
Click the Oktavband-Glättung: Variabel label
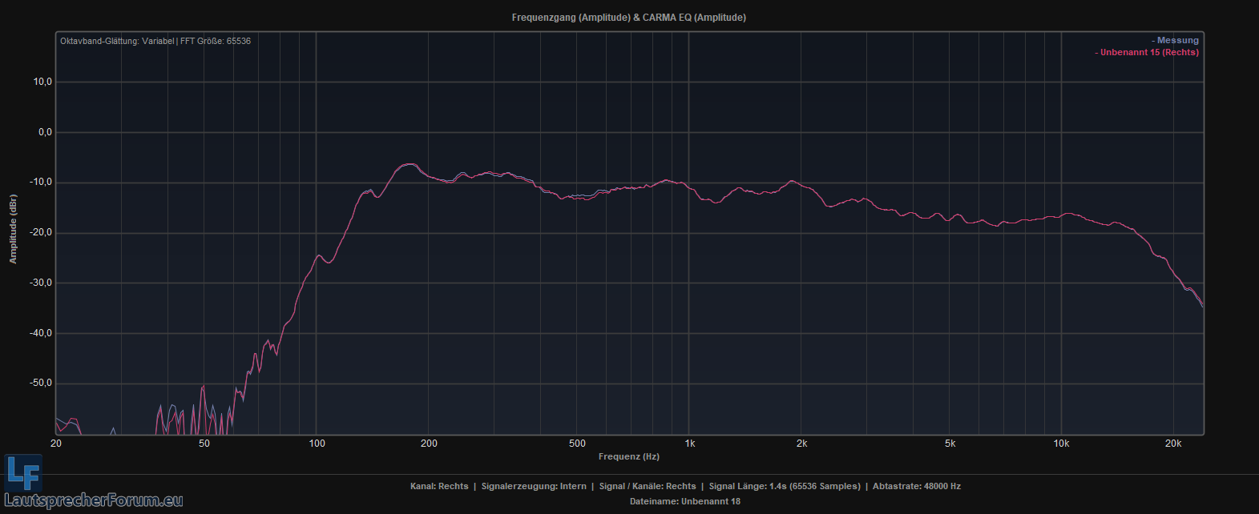pos(117,41)
